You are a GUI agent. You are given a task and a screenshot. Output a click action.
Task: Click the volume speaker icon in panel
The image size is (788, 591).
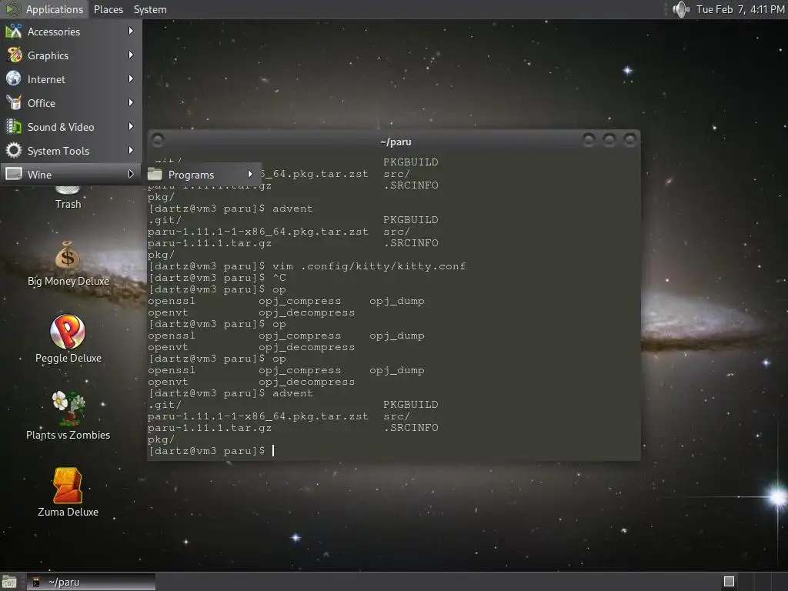click(681, 9)
